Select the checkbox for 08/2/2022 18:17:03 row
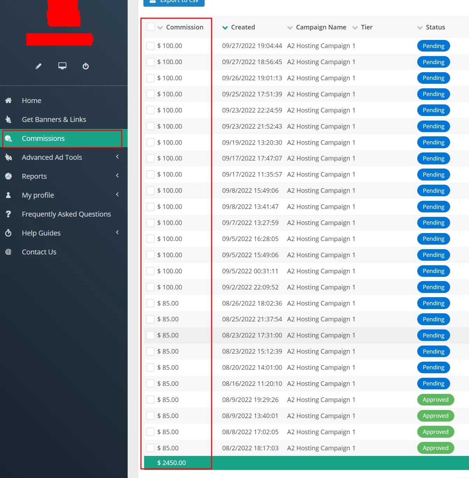The height and width of the screenshot is (478, 469). click(x=150, y=448)
